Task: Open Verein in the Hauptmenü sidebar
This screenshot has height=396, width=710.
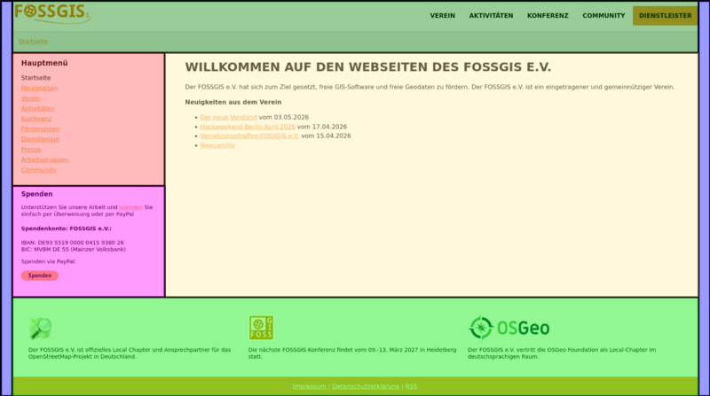Action: tap(30, 98)
